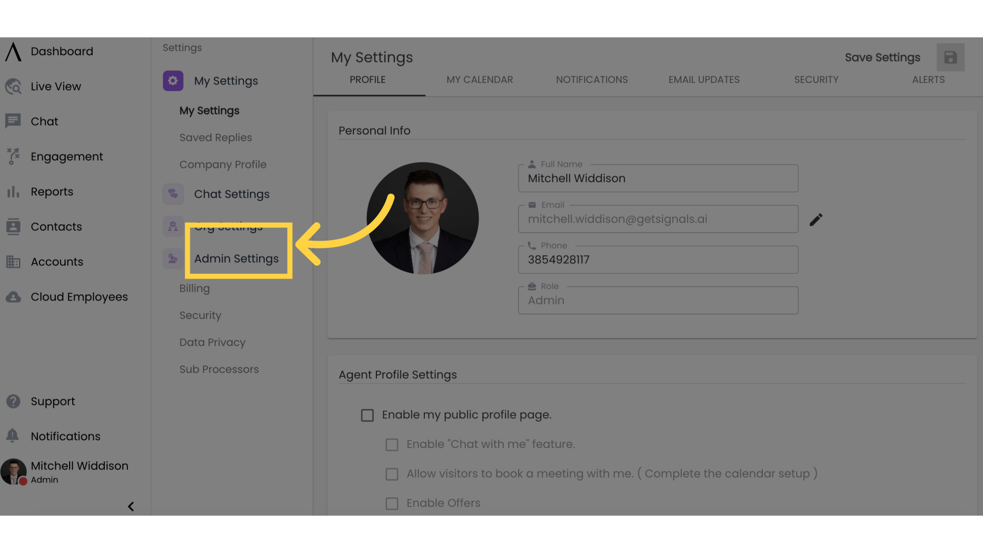
Task: Open the Notifications bell icon
Action: coord(13,436)
